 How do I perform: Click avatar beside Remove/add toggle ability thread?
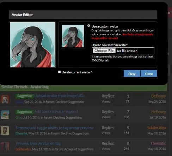(5, 131)
